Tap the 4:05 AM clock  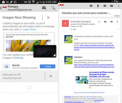click(51, 2)
